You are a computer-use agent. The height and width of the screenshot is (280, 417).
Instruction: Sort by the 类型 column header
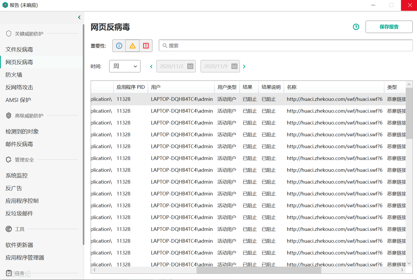coord(395,87)
